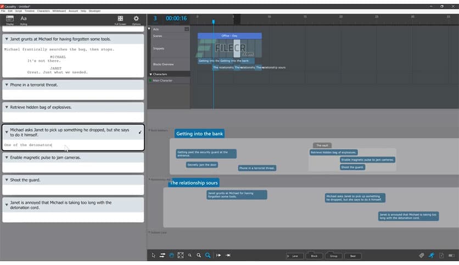The image size is (459, 265).
Task: Click the blue playhead marker on timeline
Action: pyautogui.click(x=214, y=22)
